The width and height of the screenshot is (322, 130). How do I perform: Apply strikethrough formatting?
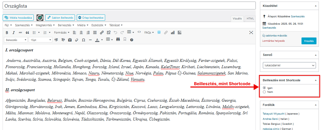[x=21, y=32]
